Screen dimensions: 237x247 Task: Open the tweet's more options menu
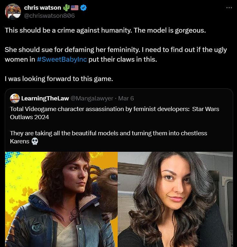(x=229, y=8)
